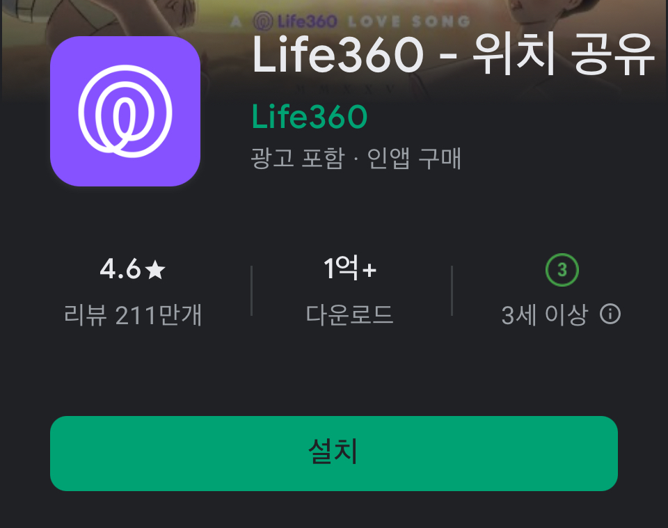Click the 4.6 rating number
Image resolution: width=668 pixels, height=528 pixels.
pyautogui.click(x=120, y=269)
